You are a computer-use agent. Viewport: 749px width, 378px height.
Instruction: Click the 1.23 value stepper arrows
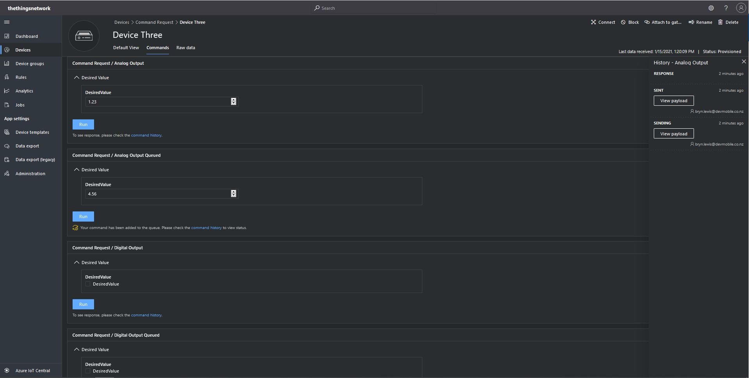click(x=233, y=101)
